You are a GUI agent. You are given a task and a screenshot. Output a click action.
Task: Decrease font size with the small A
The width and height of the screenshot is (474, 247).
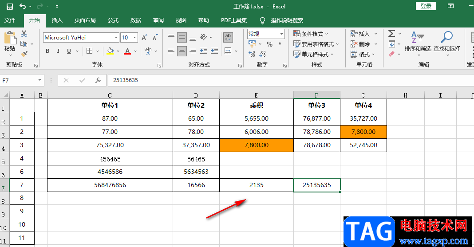pos(155,37)
